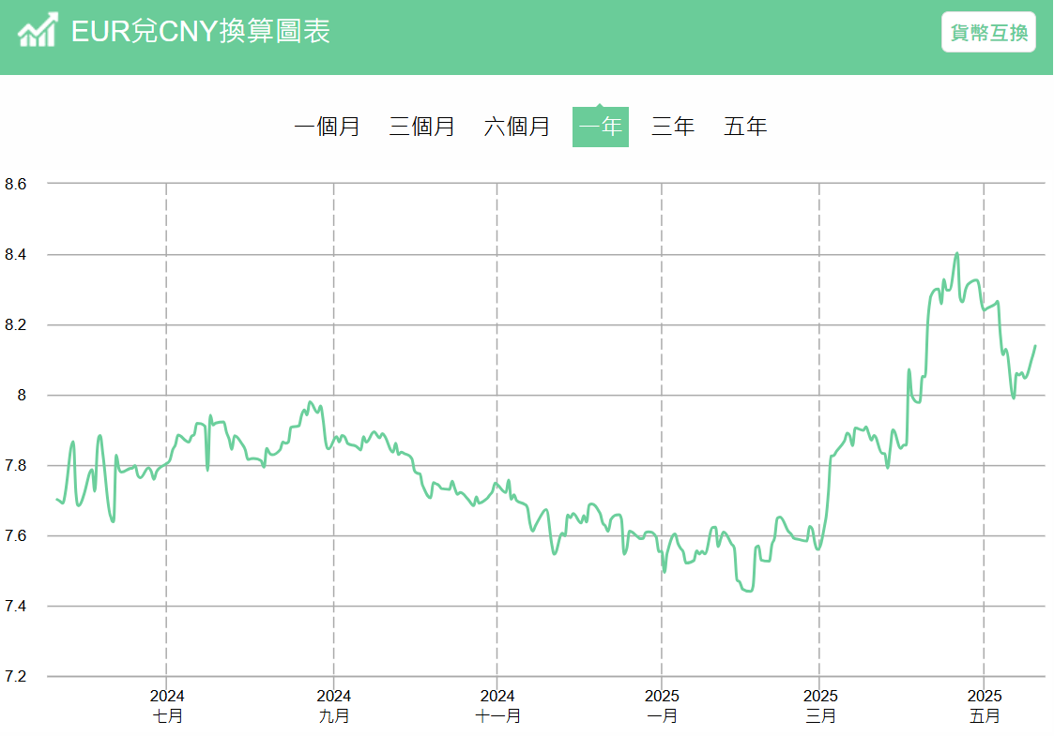The height and width of the screenshot is (736, 1054).
Task: Click the 8.6 y-axis label
Action: click(15, 184)
